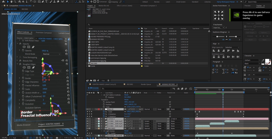Open the Gotham font family dropdown
272x139 pixels.
click(x=252, y=60)
